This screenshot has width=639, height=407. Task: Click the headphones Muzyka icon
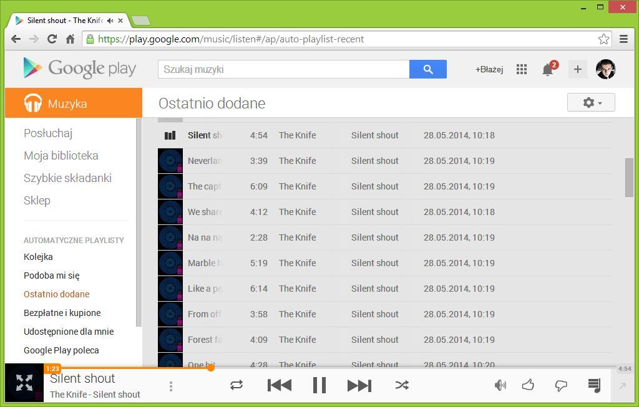point(33,103)
